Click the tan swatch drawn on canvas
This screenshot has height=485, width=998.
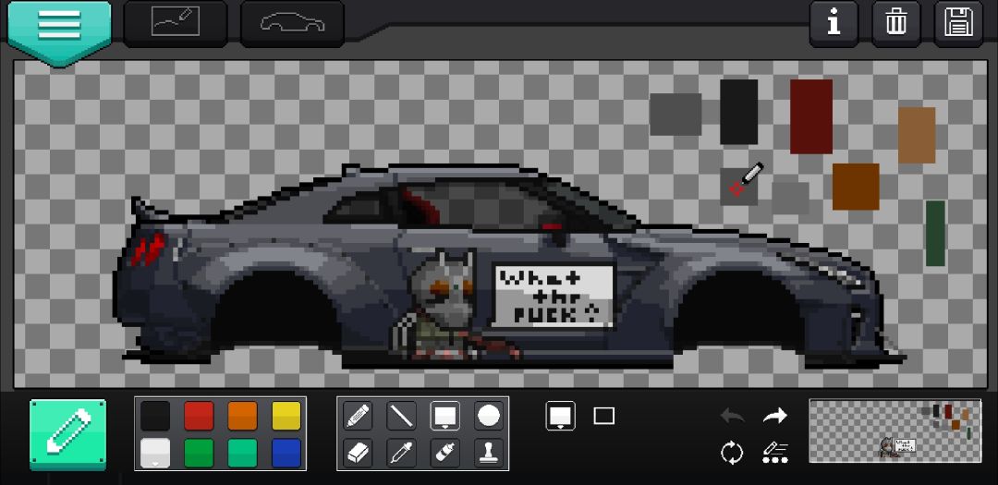click(x=918, y=135)
